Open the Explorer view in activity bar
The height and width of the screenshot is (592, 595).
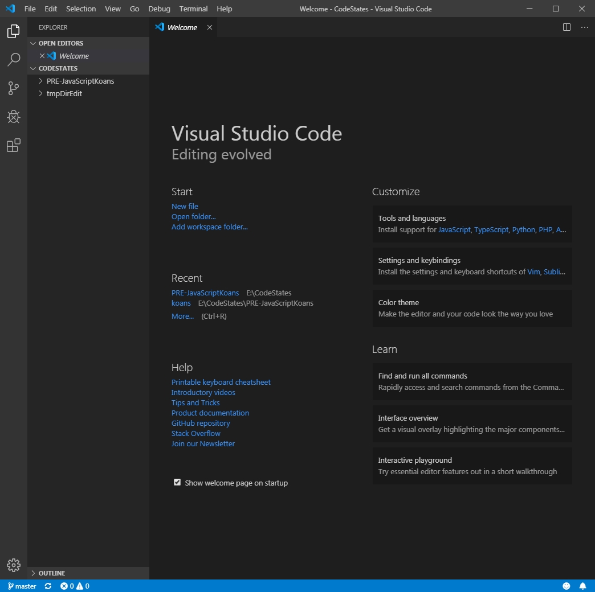[x=13, y=31]
